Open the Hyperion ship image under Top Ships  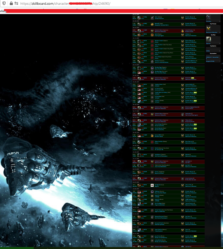[x=208, y=39]
